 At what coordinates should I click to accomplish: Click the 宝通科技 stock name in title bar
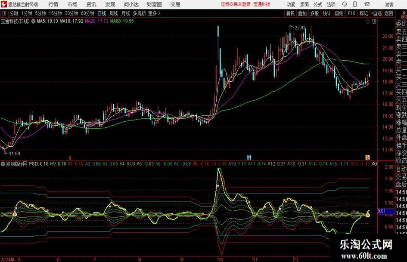pos(262,4)
